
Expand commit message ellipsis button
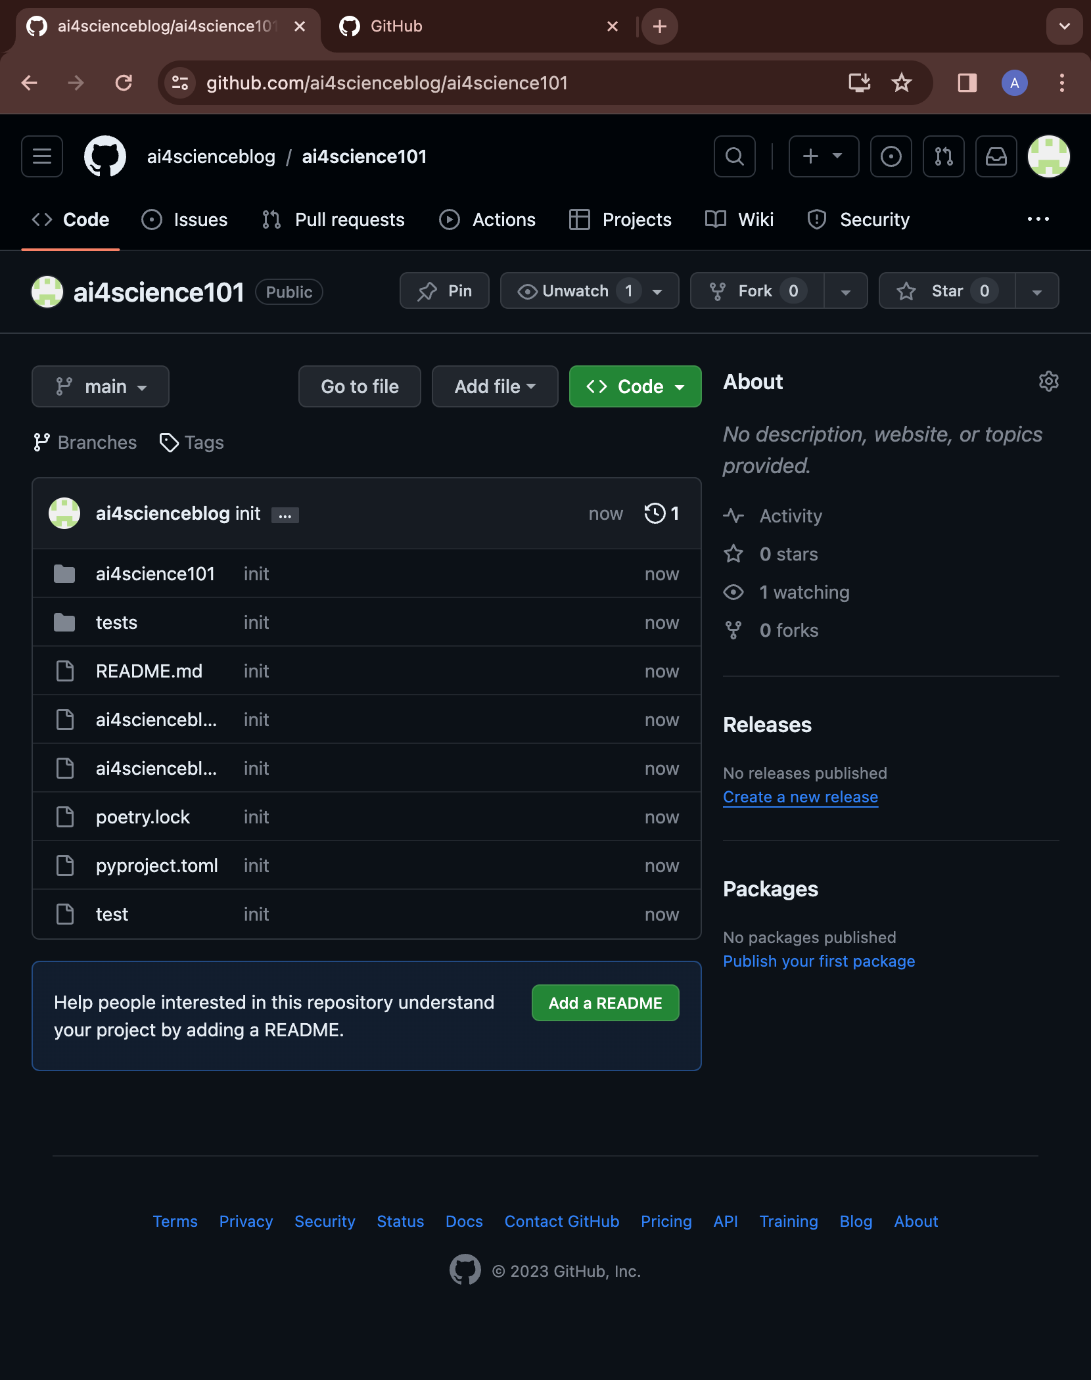[285, 515]
